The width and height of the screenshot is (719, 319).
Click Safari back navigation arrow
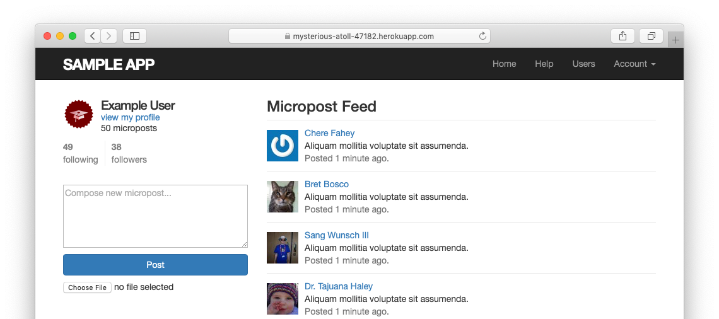[x=93, y=36]
